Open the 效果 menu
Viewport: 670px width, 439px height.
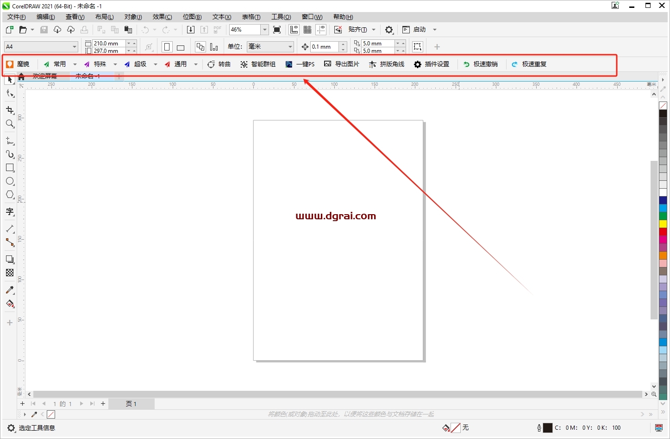(162, 17)
